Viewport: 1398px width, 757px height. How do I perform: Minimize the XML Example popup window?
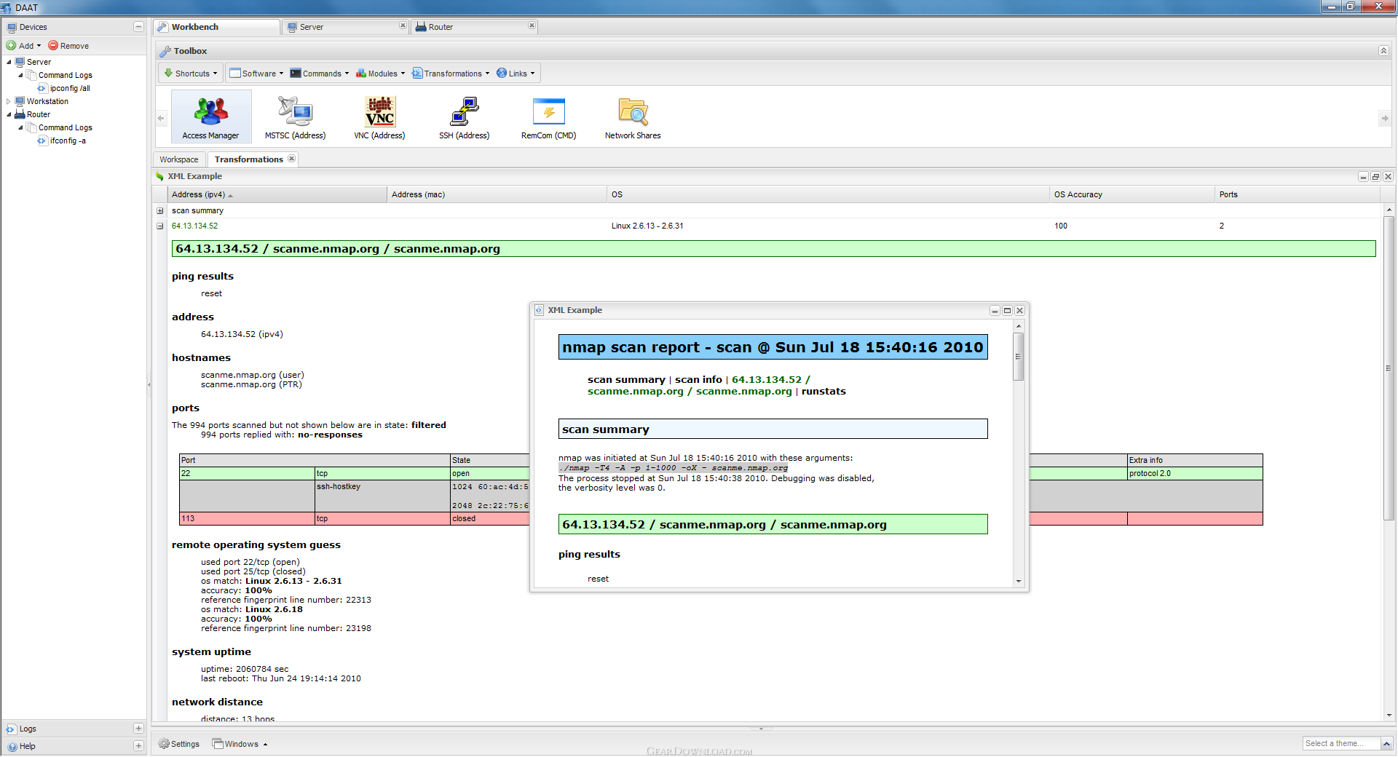point(995,311)
